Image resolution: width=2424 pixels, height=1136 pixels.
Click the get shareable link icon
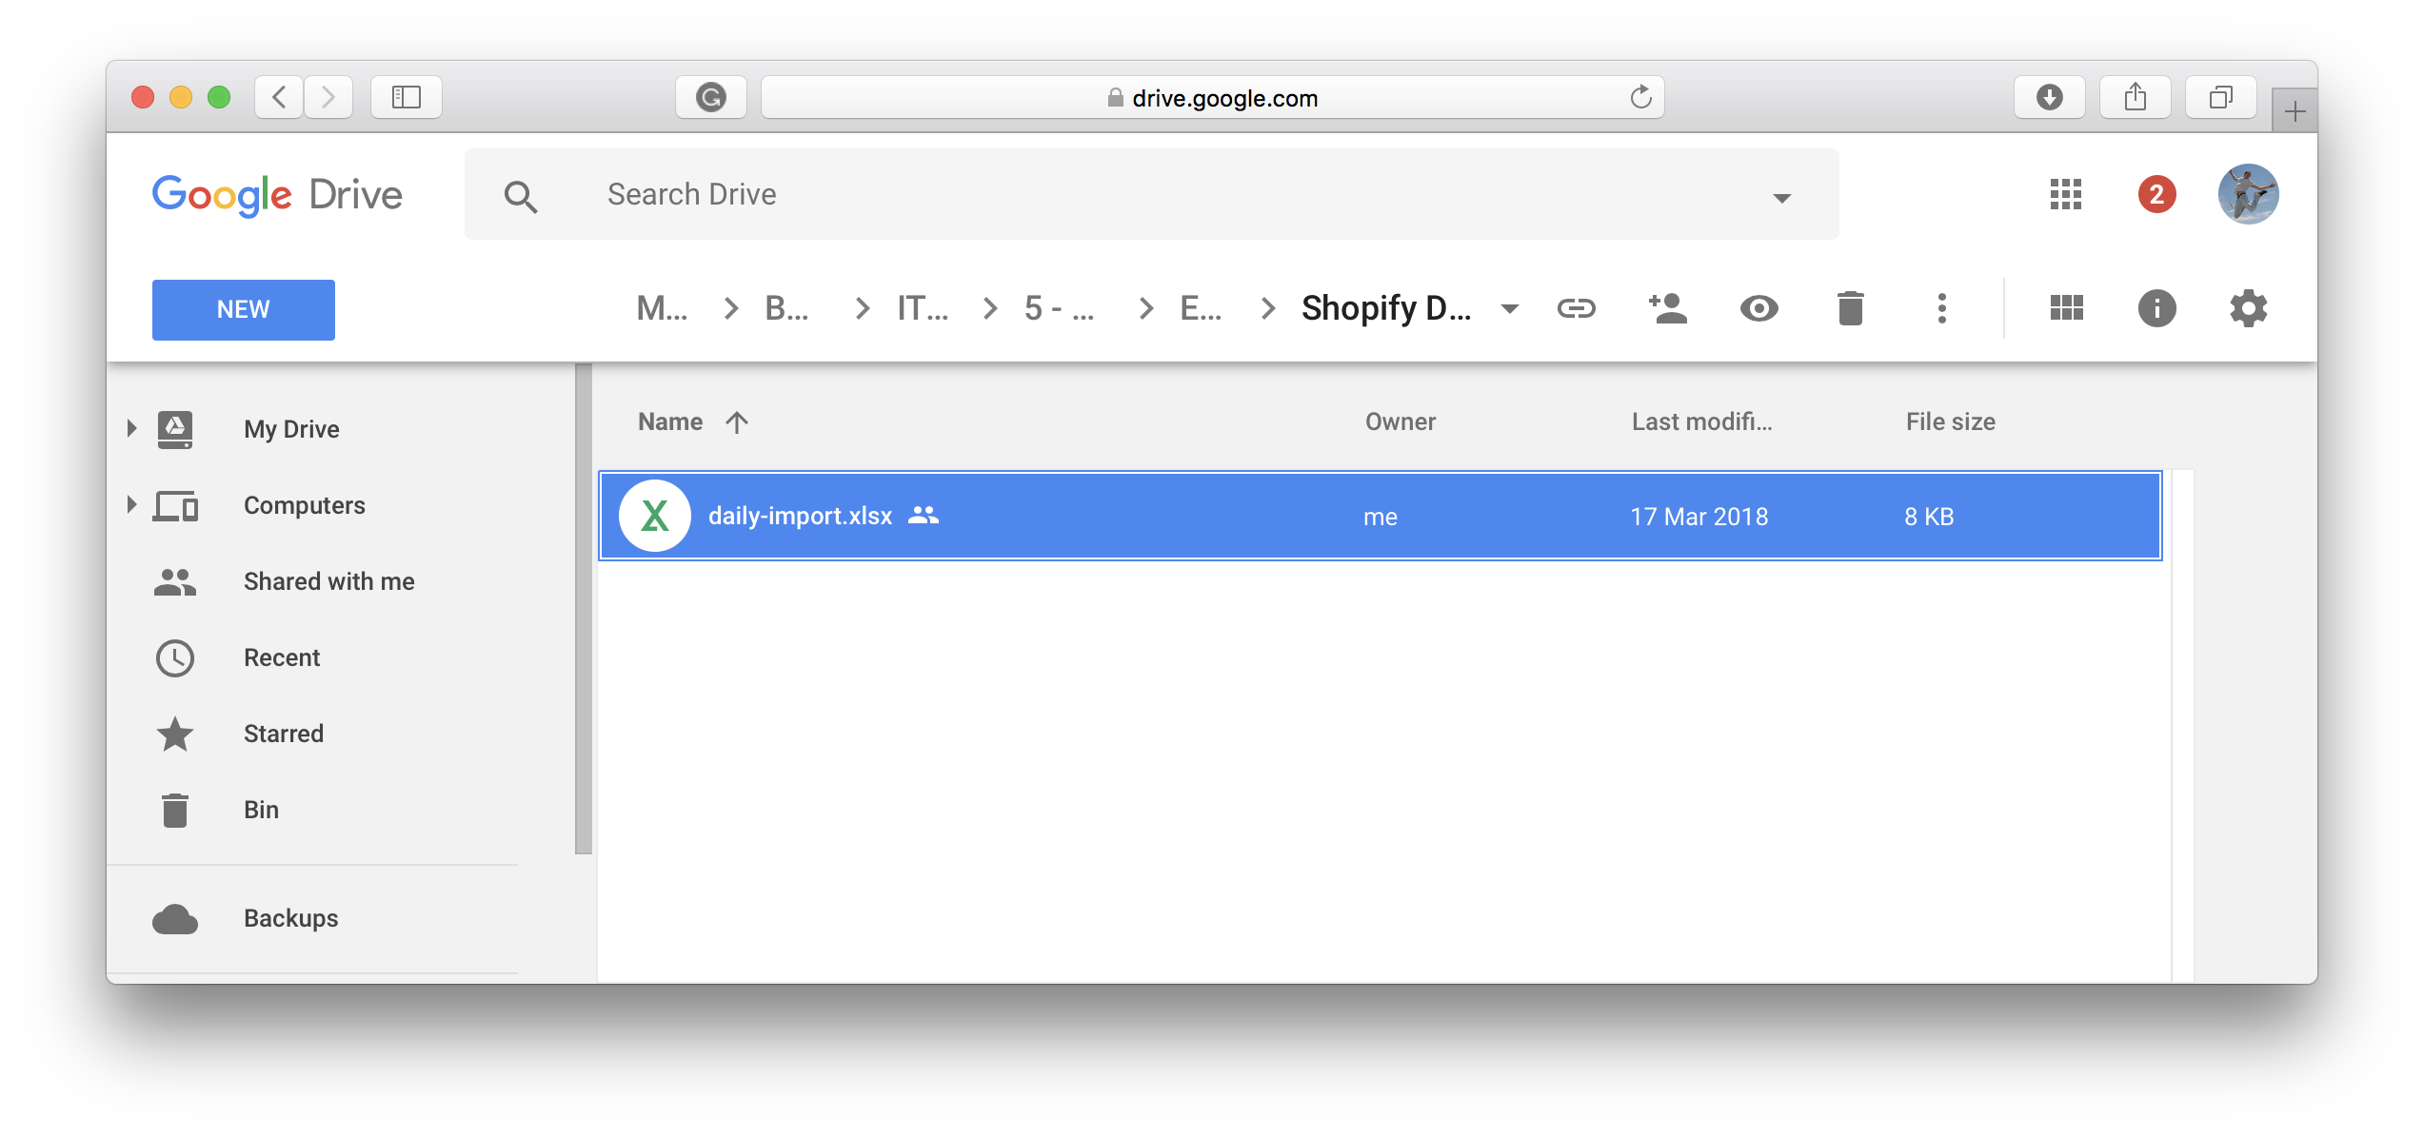click(x=1576, y=308)
